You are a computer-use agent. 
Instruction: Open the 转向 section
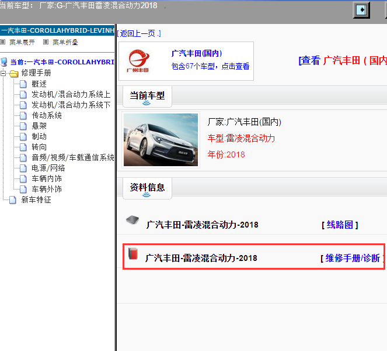[39, 147]
